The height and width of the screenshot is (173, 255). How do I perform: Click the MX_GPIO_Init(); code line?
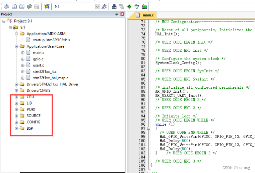[172, 91]
